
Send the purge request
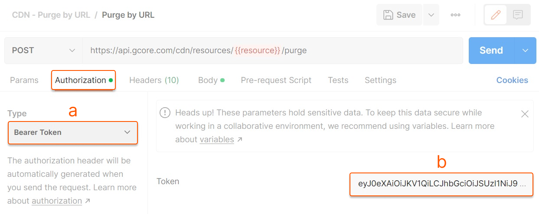tap(491, 51)
